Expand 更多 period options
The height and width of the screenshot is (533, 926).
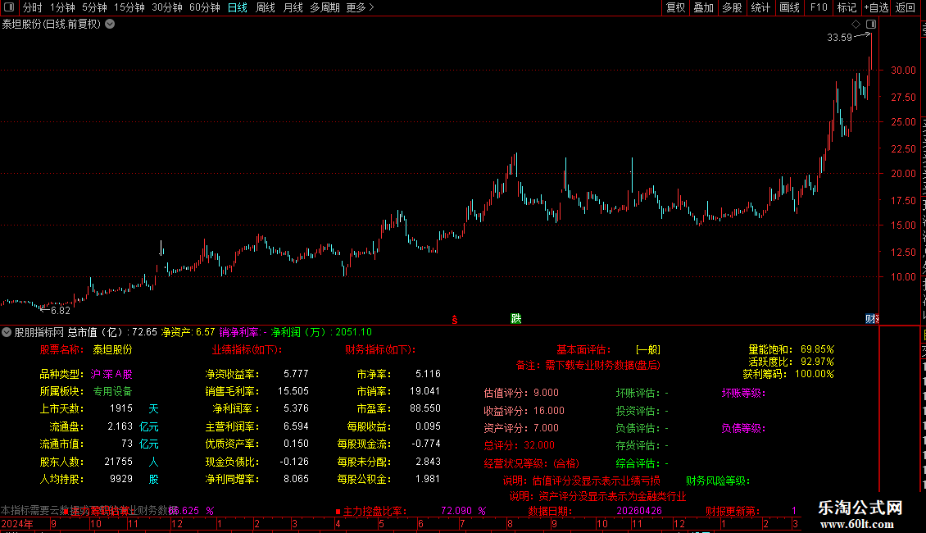[x=360, y=7]
